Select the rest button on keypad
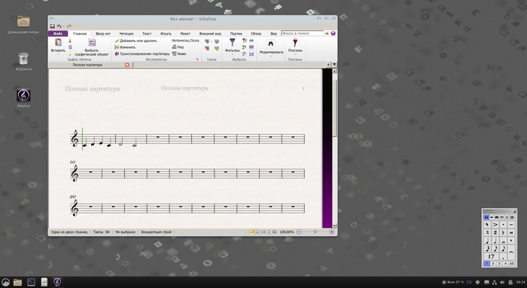Image resolution: width=527 pixels, height=288 pixels. click(x=492, y=256)
